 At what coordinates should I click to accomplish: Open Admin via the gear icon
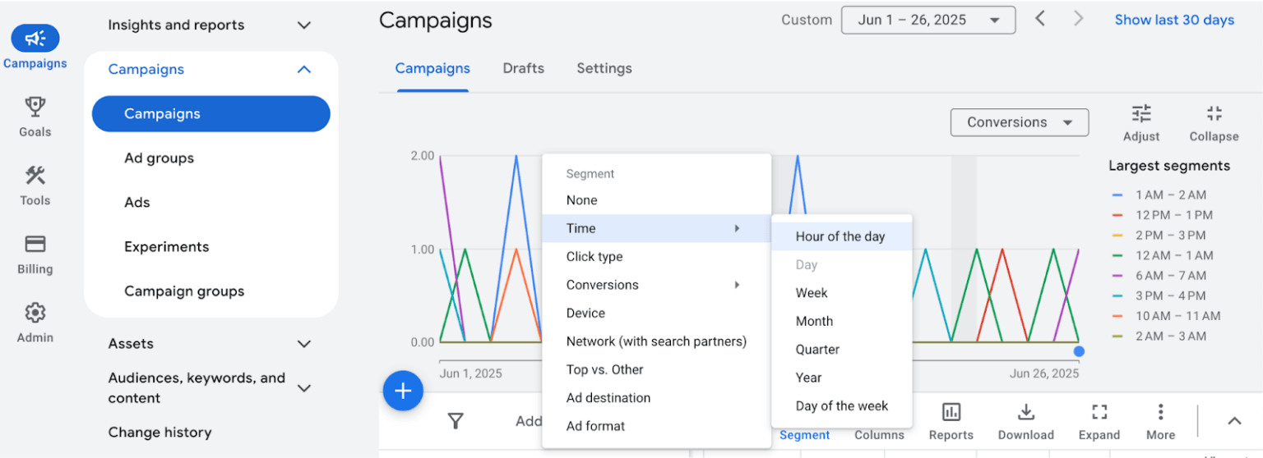click(35, 313)
